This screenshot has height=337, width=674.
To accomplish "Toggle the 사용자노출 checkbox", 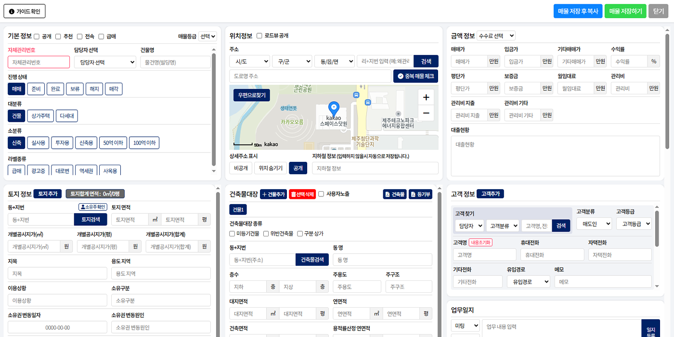I will 321,194.
